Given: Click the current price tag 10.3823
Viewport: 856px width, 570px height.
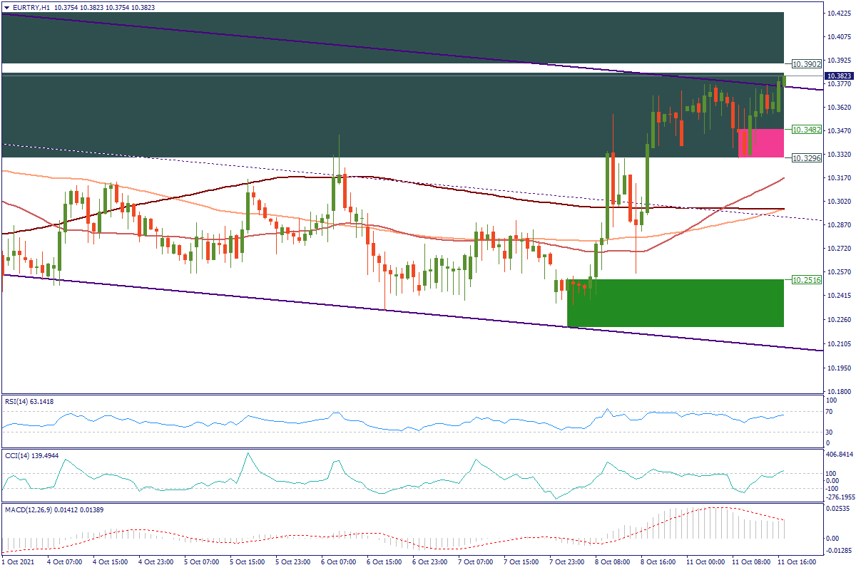Looking at the screenshot, I should tap(837, 76).
